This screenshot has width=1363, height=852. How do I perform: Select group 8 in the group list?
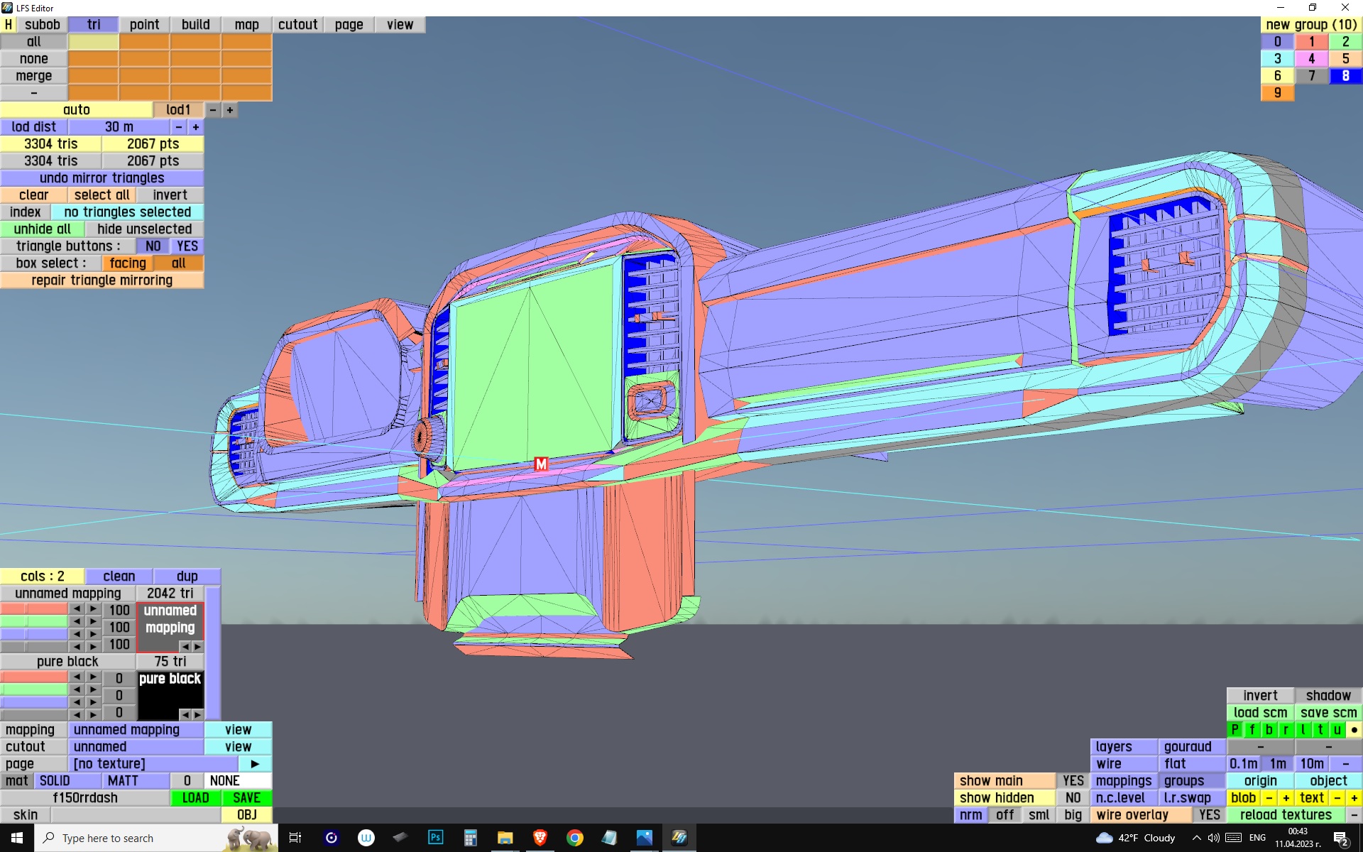(1345, 76)
